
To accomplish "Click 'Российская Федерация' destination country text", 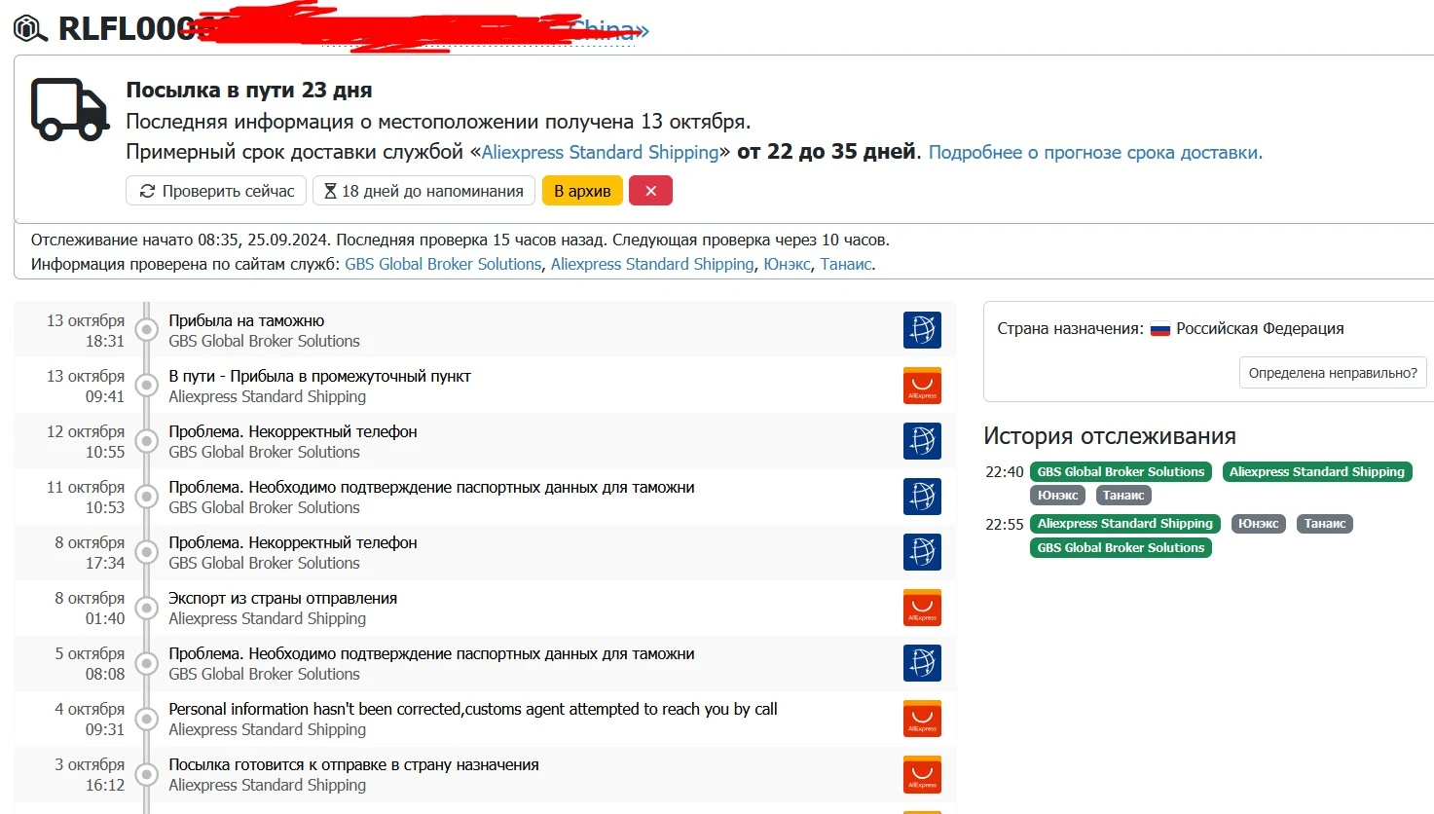I will 1260,329.
